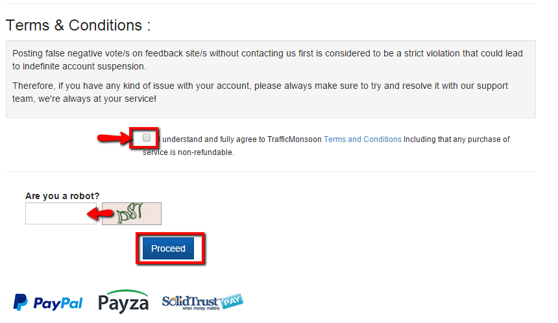Image resolution: width=558 pixels, height=323 pixels.
Task: Click the 'Therefore, if you have' paragraph
Action: [260, 92]
